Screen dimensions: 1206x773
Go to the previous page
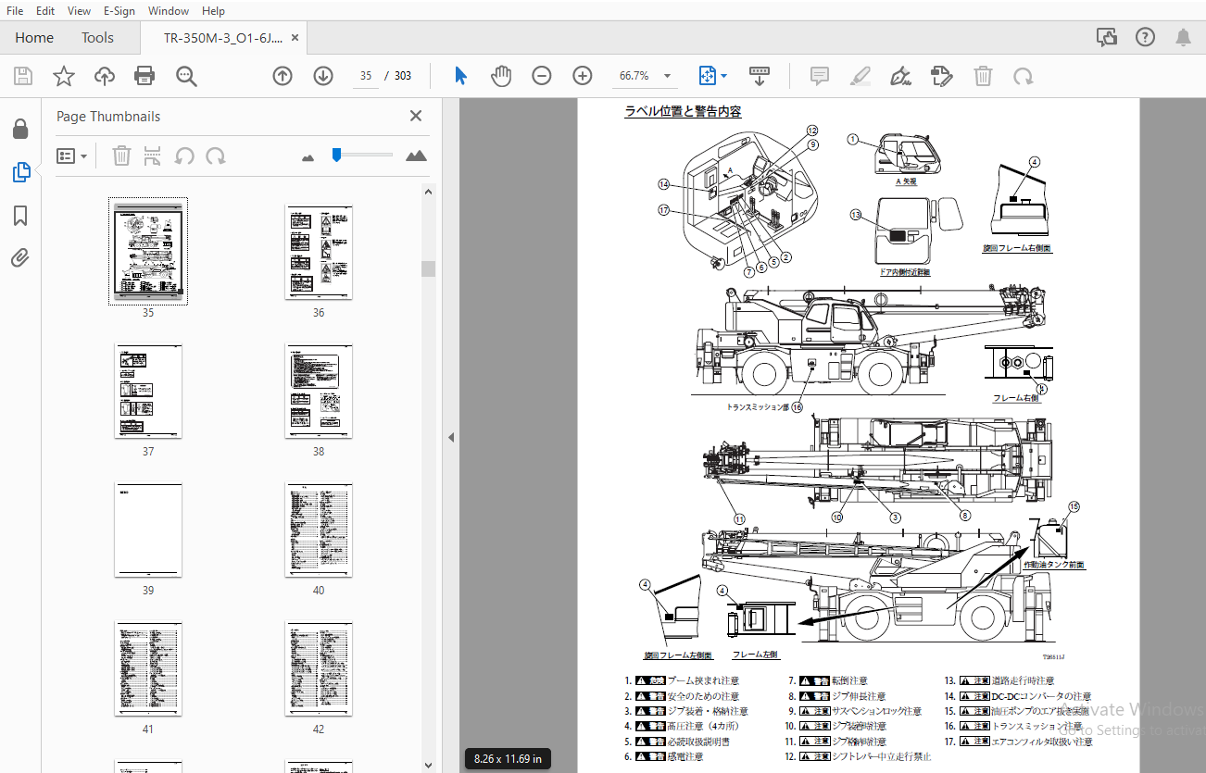coord(283,76)
